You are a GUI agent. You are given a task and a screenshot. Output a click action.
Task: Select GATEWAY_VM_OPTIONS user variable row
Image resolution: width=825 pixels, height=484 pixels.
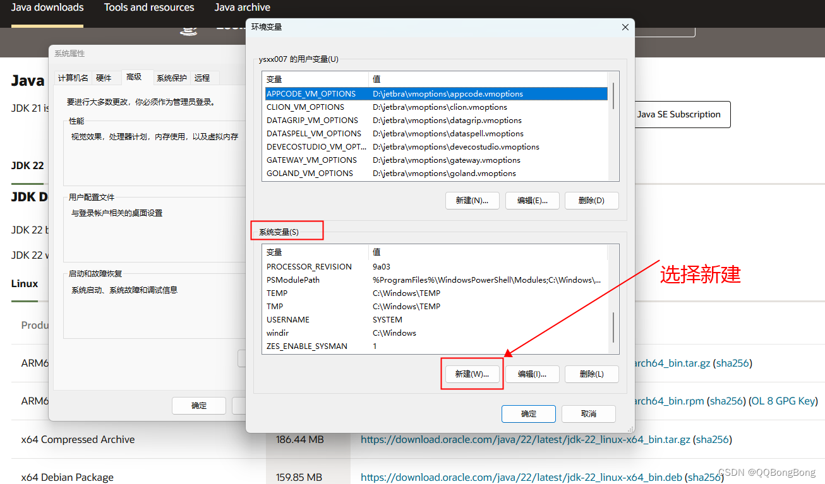[x=435, y=160]
